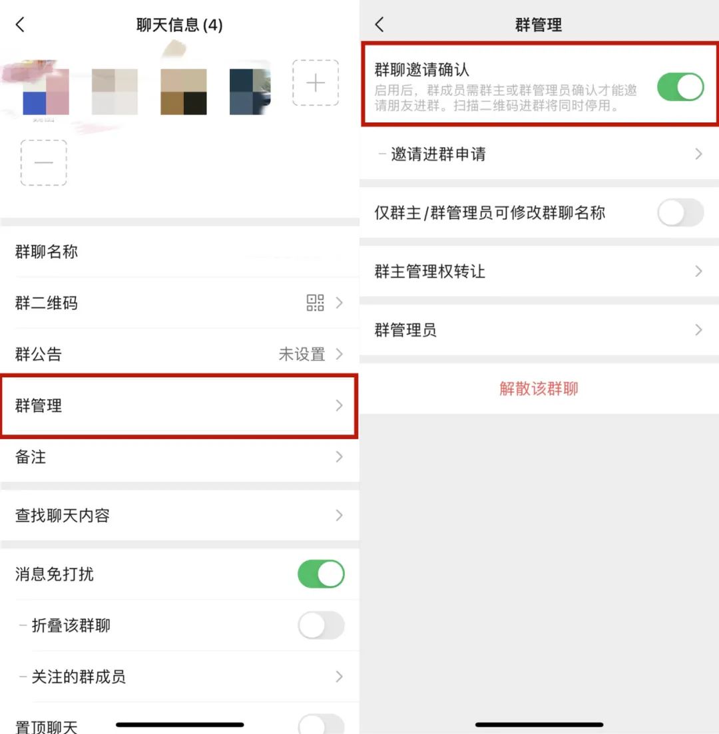This screenshot has height=734, width=719.
Task: Open 查找聊天内容 row
Action: click(x=180, y=515)
